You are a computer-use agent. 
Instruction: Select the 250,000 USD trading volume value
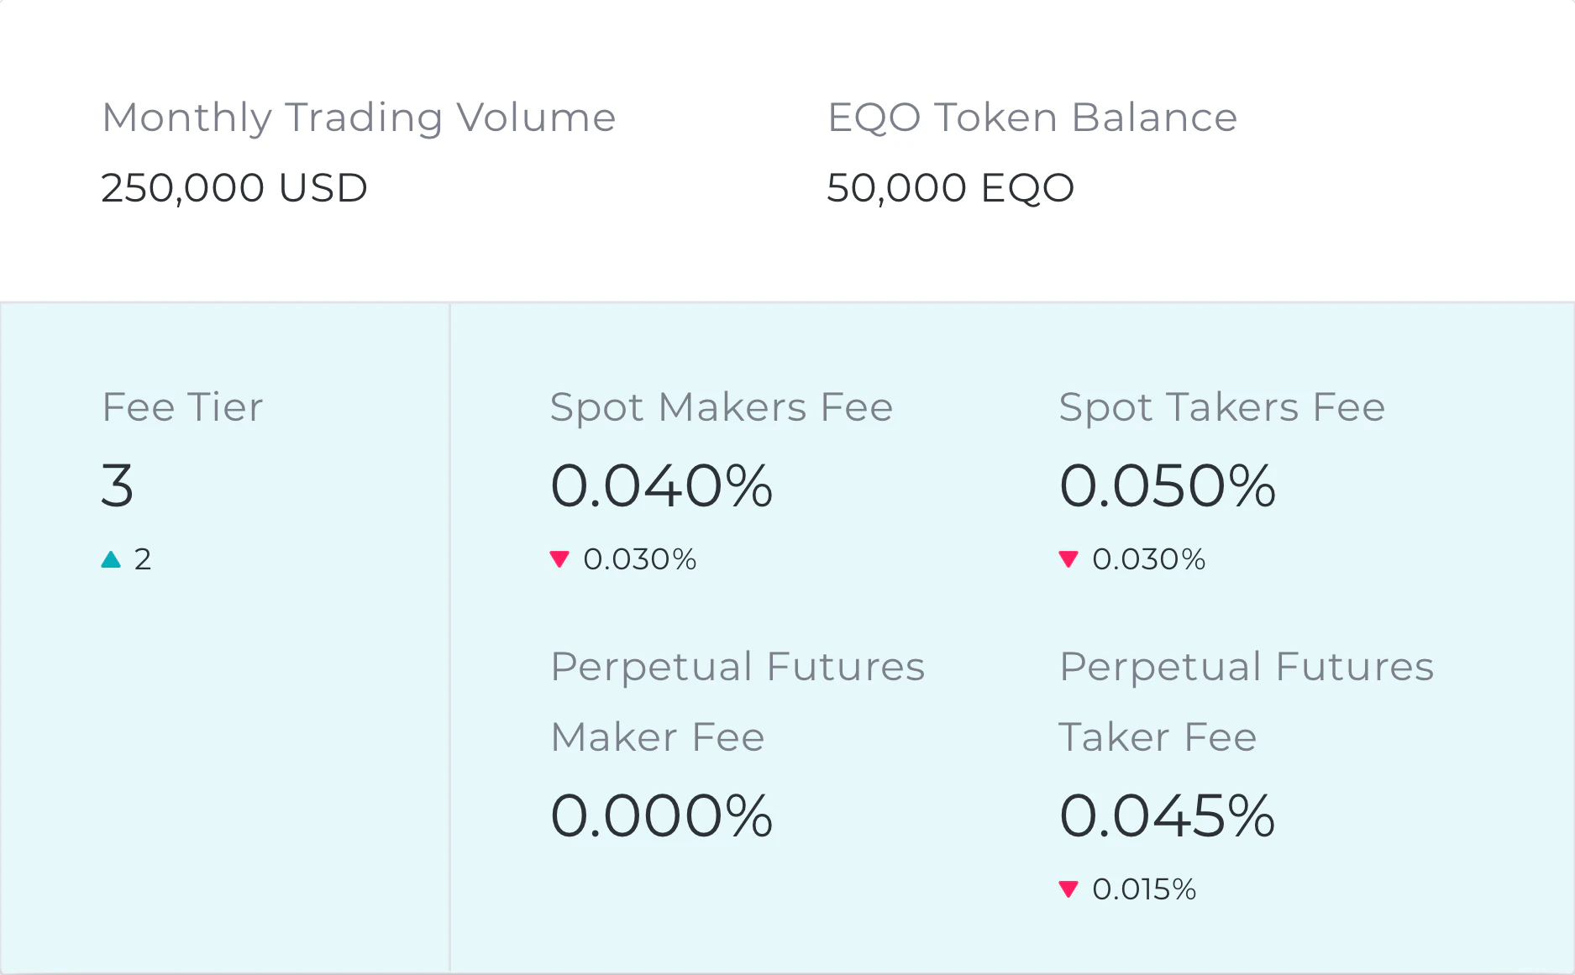(234, 187)
